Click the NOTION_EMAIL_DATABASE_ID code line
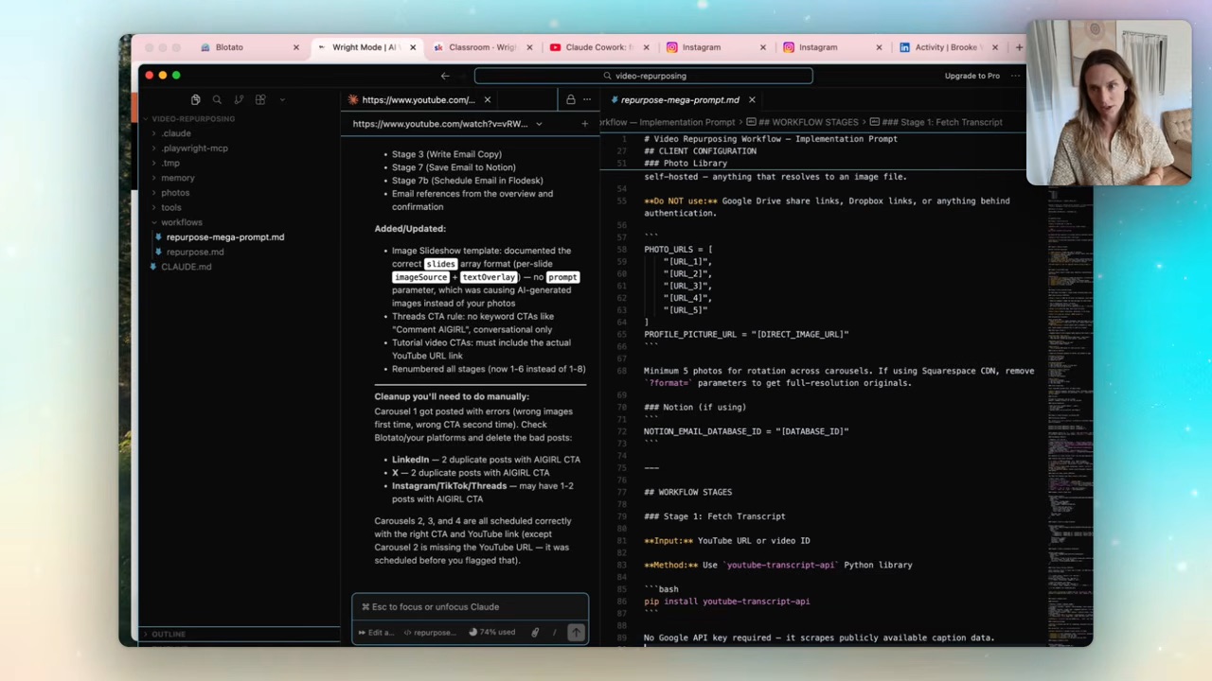 (746, 431)
